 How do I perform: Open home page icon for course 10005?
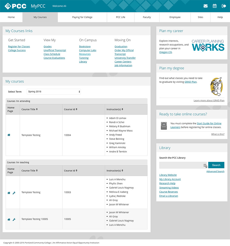(x=9, y=220)
